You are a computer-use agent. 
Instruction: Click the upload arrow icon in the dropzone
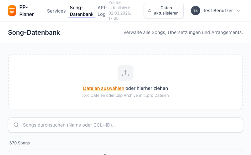pos(126,73)
